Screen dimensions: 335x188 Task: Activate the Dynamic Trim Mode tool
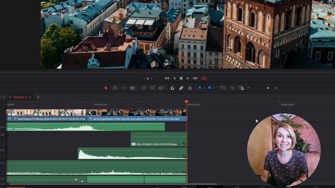(x=124, y=88)
